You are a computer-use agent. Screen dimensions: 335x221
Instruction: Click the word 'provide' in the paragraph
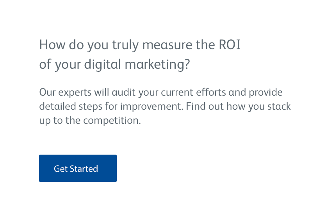266,93
